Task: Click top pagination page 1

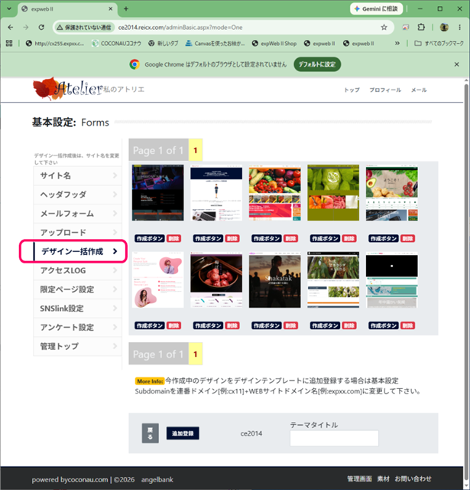Action: click(x=196, y=150)
